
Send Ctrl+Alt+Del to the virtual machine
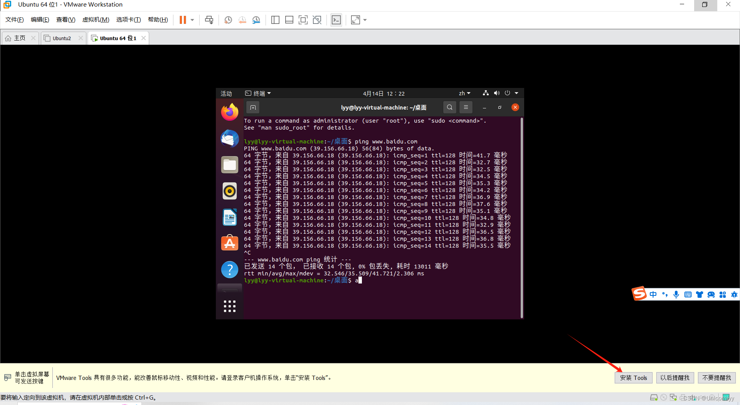click(209, 20)
